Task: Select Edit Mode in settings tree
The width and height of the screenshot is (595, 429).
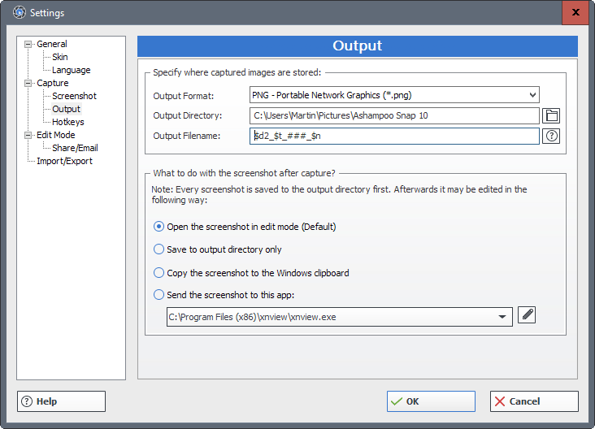Action: pyautogui.click(x=56, y=135)
